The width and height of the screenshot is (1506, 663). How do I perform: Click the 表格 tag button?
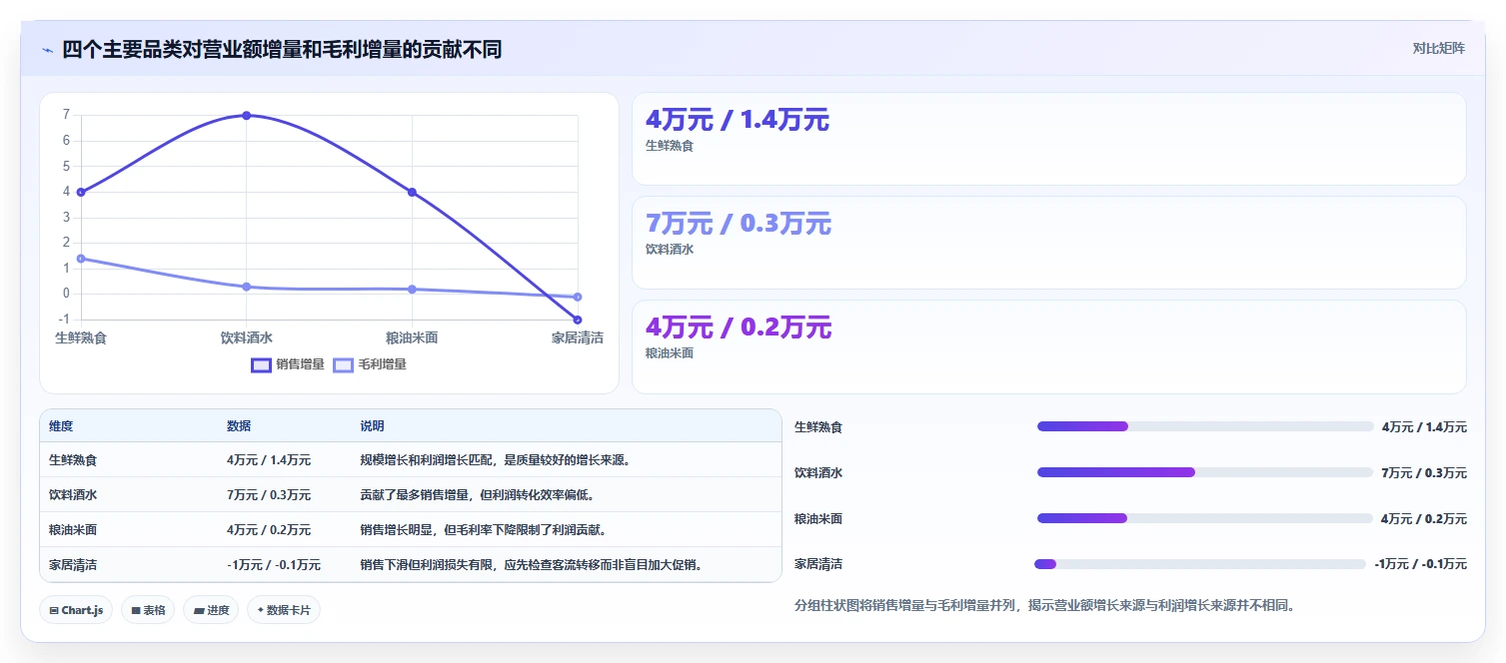pyautogui.click(x=148, y=610)
